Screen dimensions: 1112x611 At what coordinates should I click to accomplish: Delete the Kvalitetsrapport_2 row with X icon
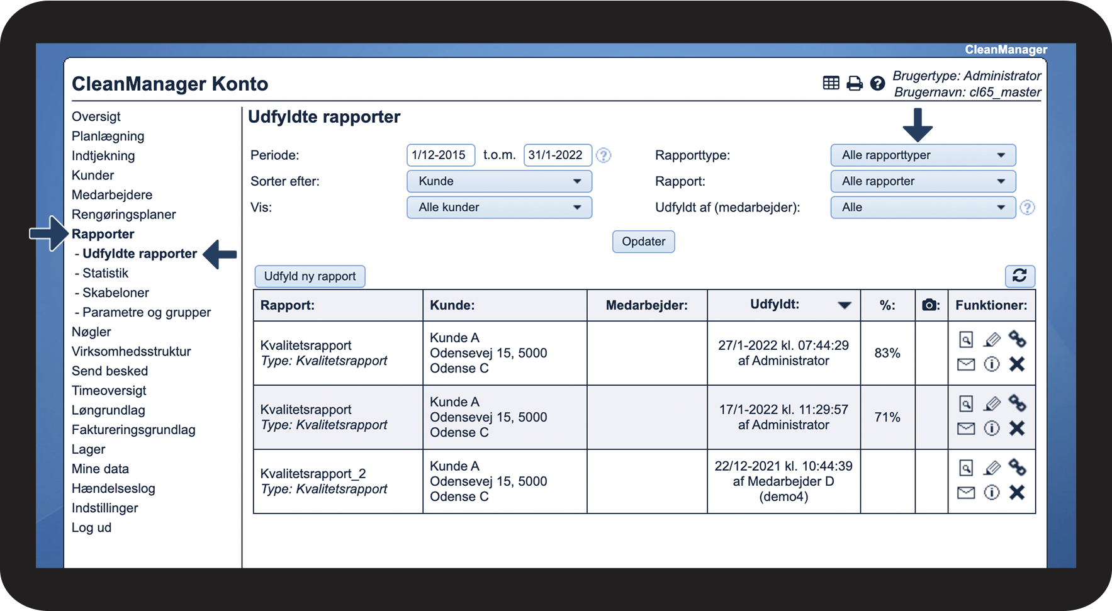pyautogui.click(x=1017, y=492)
